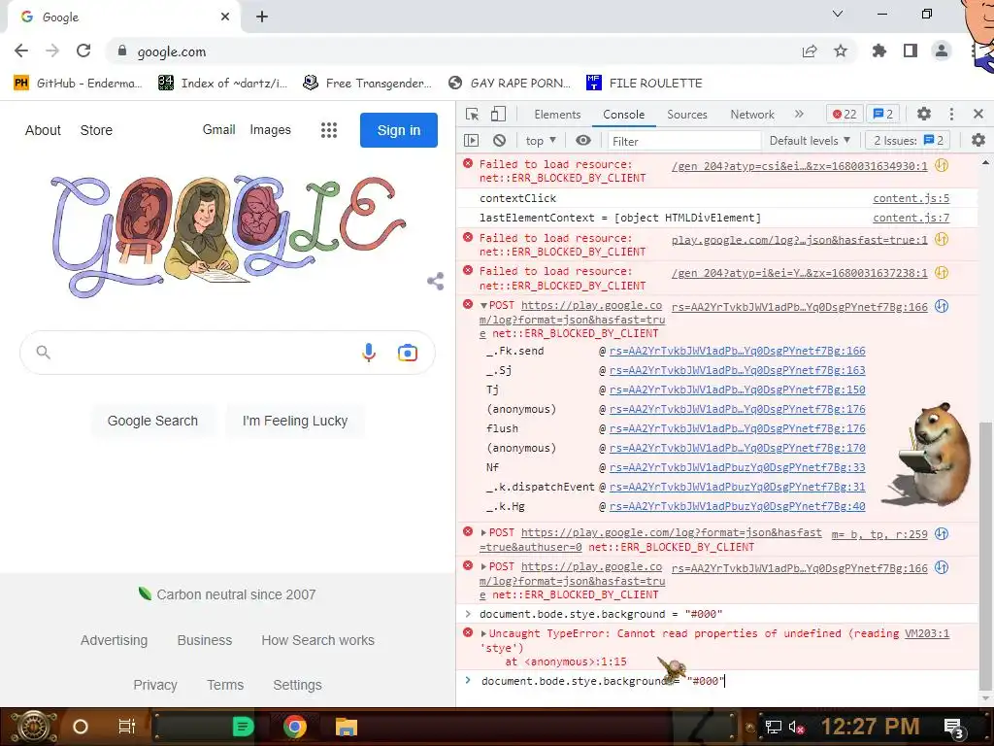Open the notification center icon
This screenshot has width=994, height=746.
pos(954,727)
